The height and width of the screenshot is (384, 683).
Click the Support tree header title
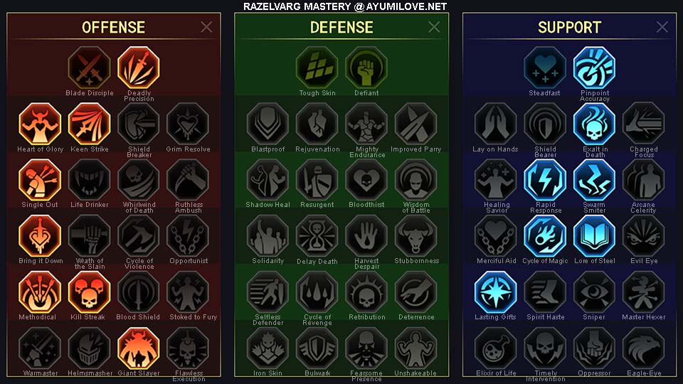(569, 28)
